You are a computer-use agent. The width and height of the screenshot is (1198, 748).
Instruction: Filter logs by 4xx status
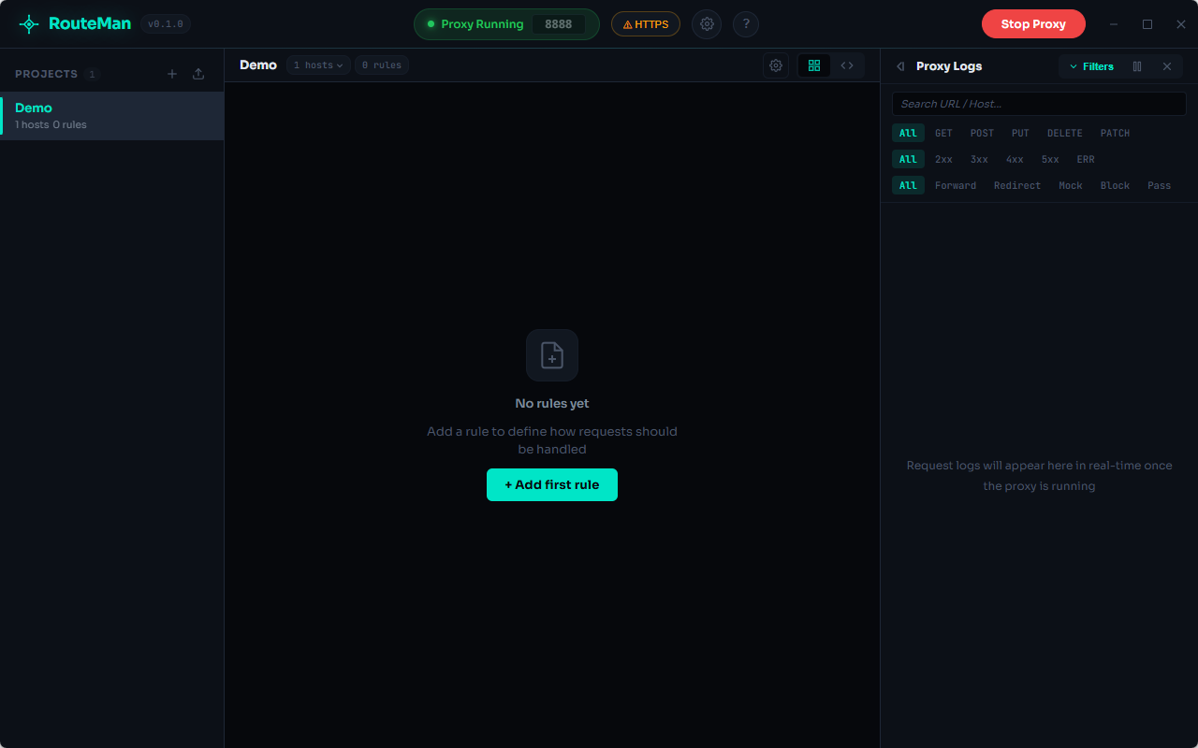(x=1015, y=159)
